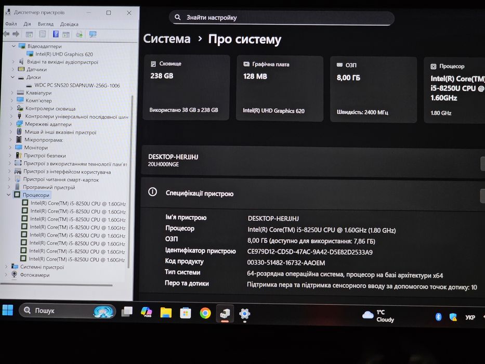485x364 pixels.
Task: Open the Properties toolbar icon in Device Manager
Action: 43,34
